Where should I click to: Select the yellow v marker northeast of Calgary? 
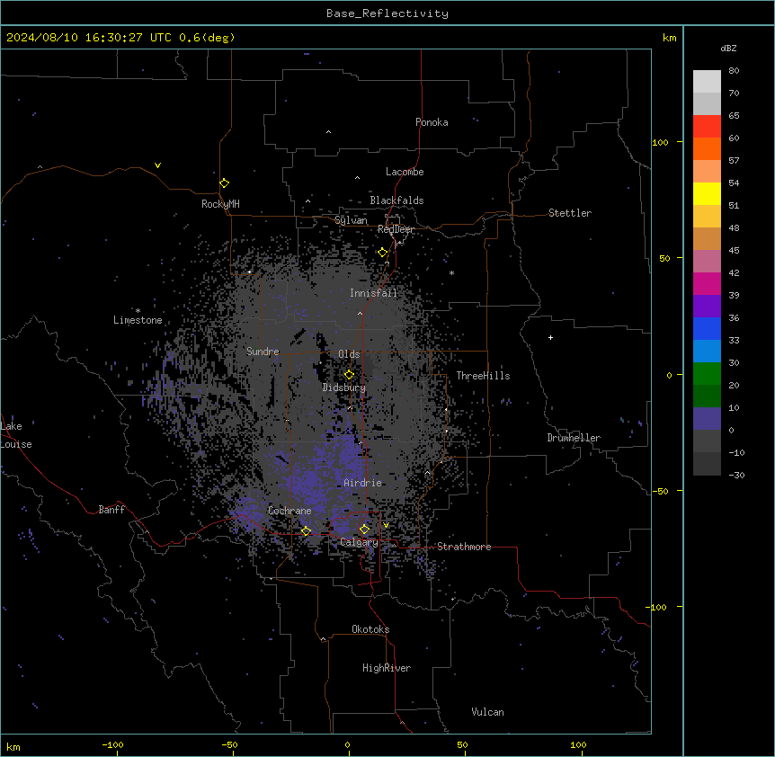(386, 525)
